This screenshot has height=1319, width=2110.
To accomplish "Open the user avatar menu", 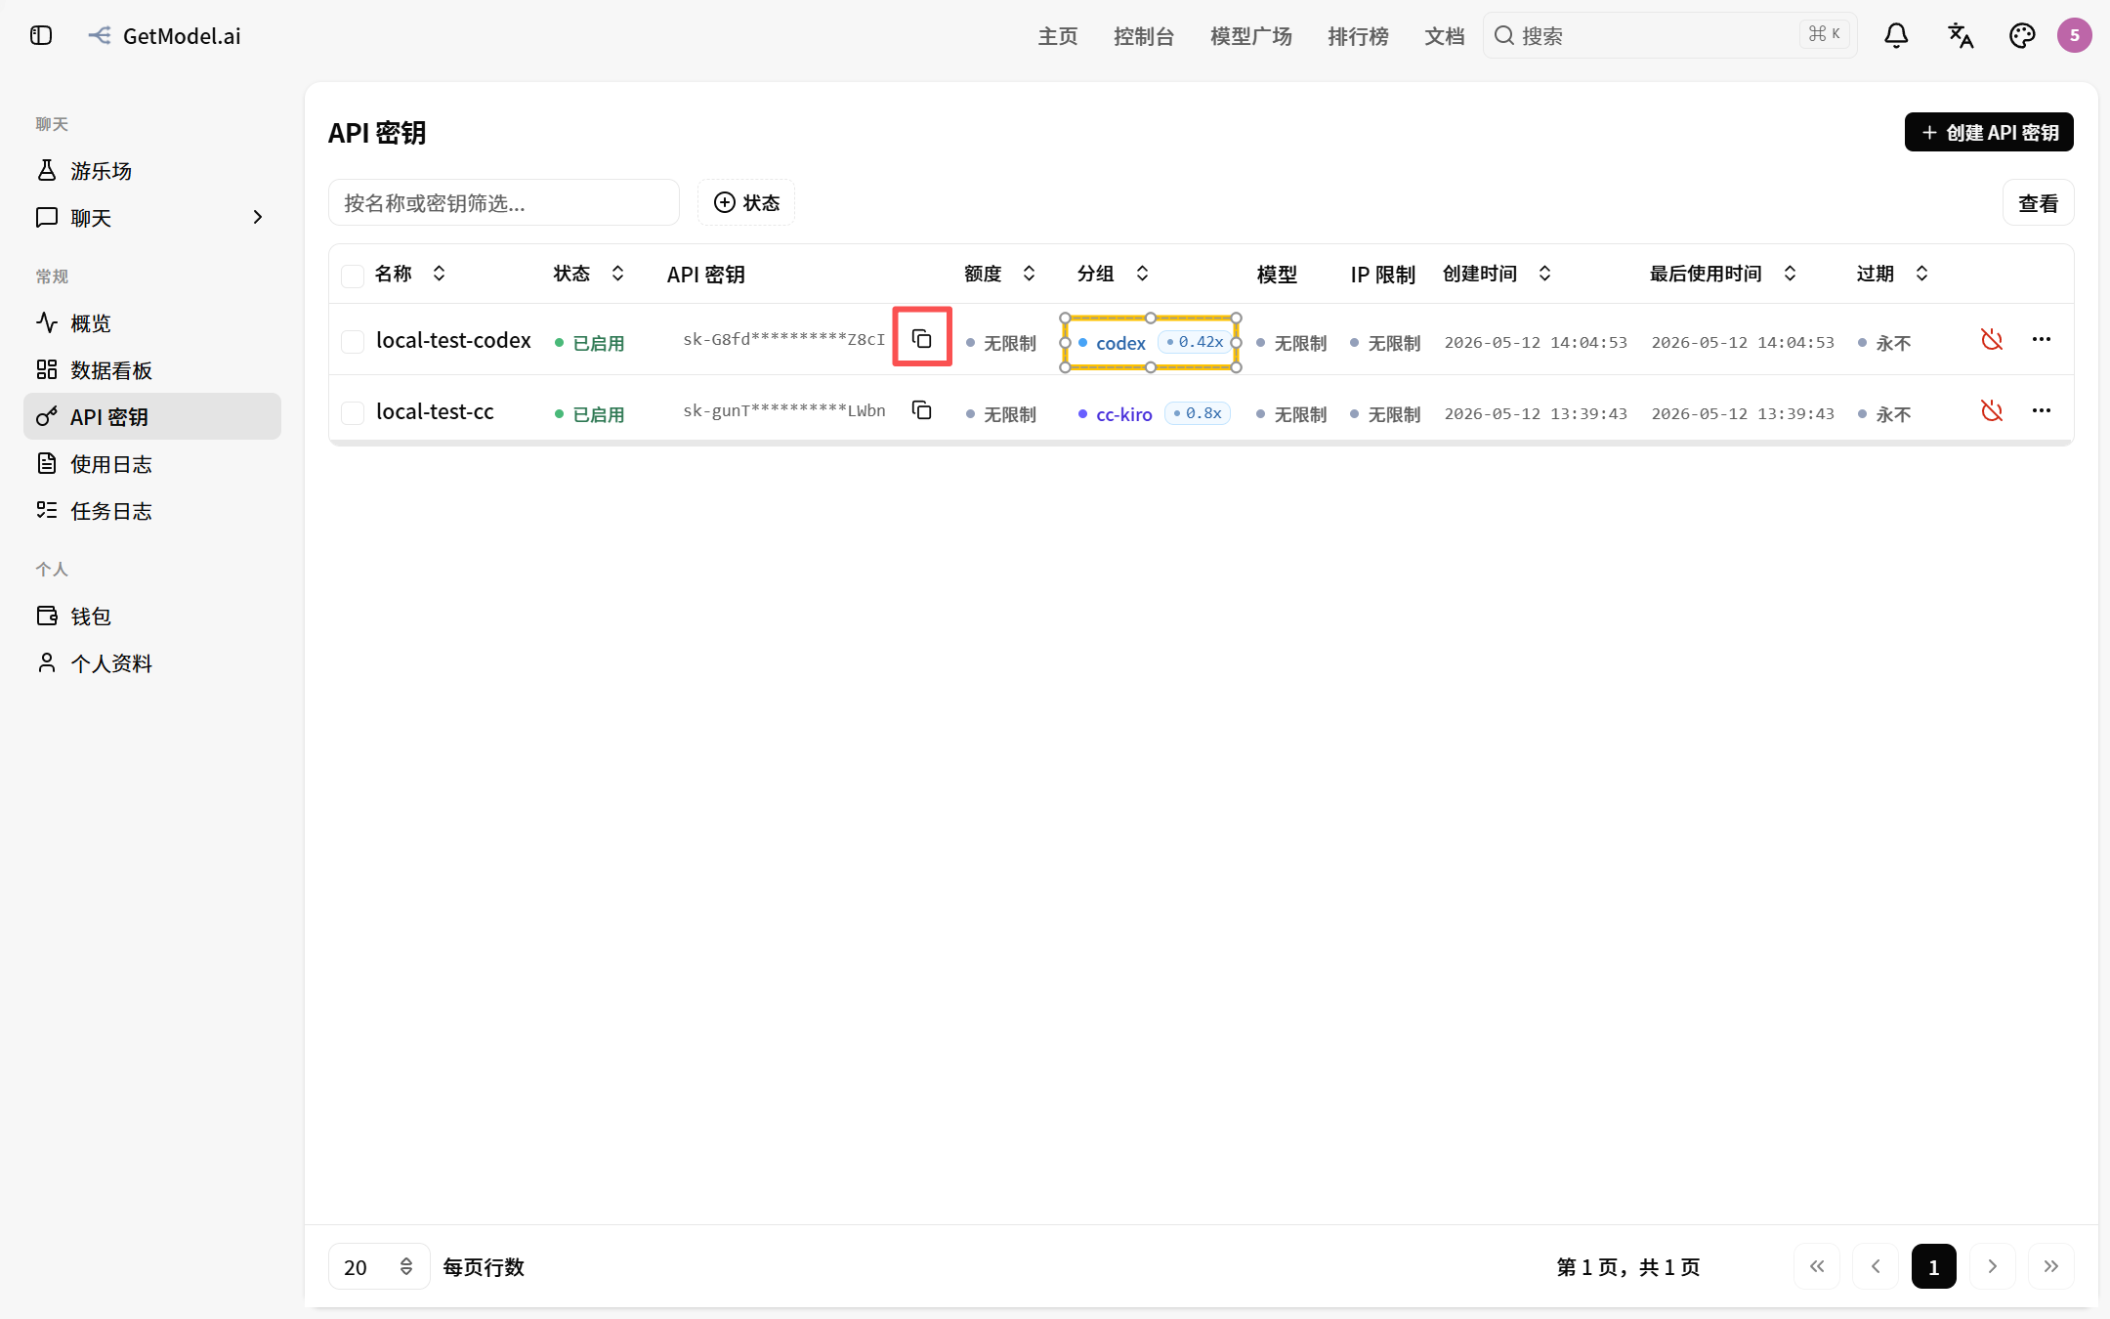I will click(2075, 36).
